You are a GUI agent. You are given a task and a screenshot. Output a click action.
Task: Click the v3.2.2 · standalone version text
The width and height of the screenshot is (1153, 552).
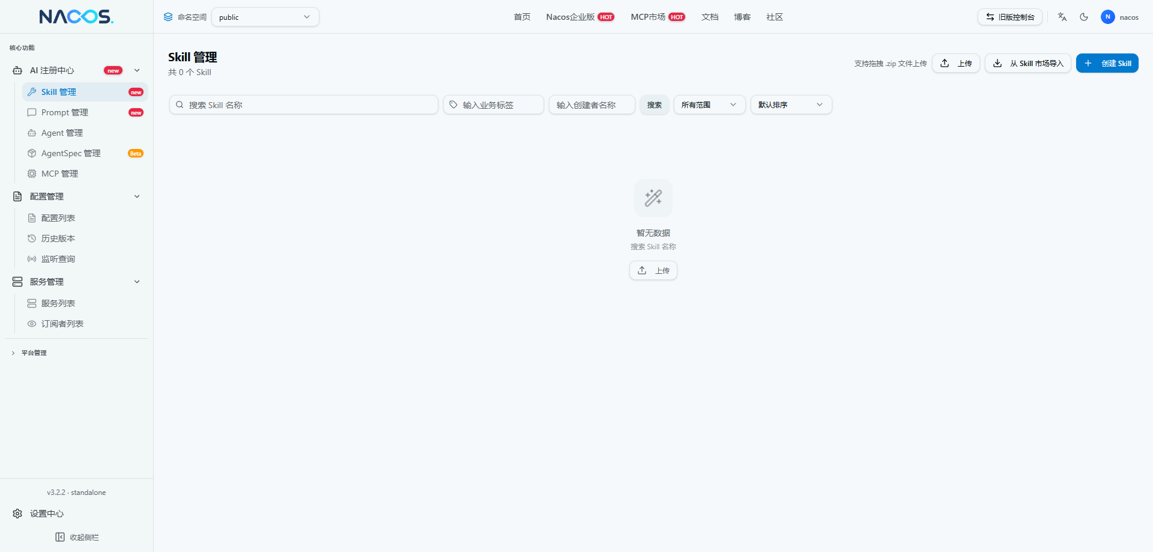tap(76, 493)
